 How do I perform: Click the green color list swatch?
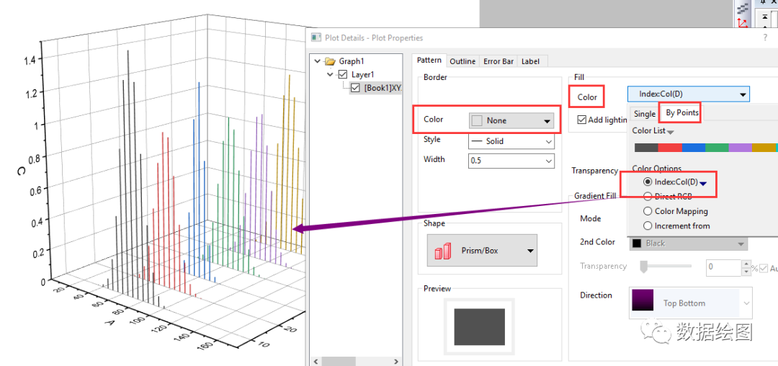point(717,147)
